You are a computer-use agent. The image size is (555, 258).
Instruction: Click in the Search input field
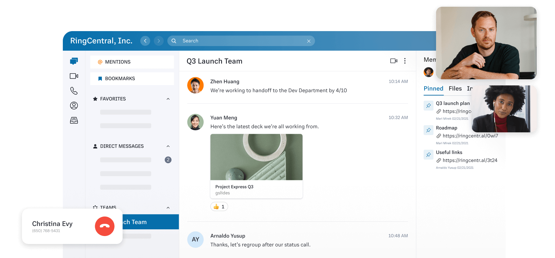[x=241, y=41]
